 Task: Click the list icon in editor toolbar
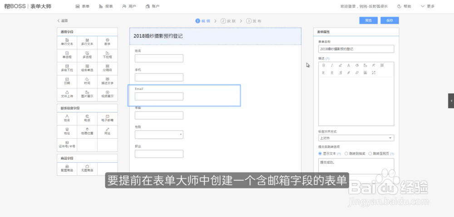382,65
